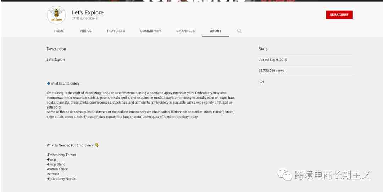
Task: Click the Embroidery Thread list item
Action: click(x=61, y=155)
